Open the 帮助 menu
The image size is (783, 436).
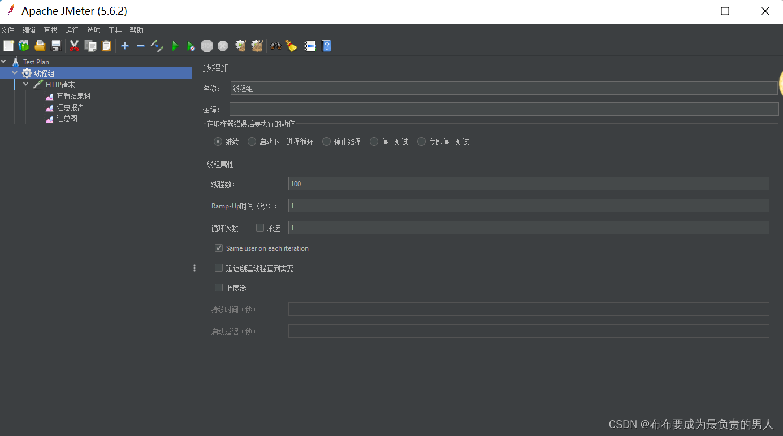pyautogui.click(x=136, y=30)
